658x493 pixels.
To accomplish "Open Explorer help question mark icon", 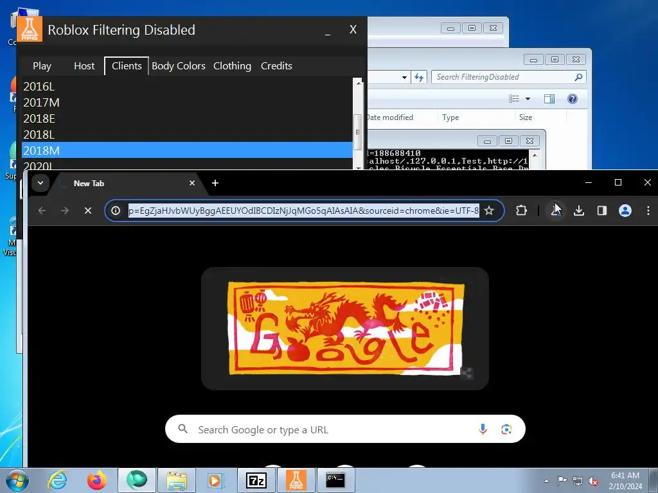I will [x=573, y=98].
